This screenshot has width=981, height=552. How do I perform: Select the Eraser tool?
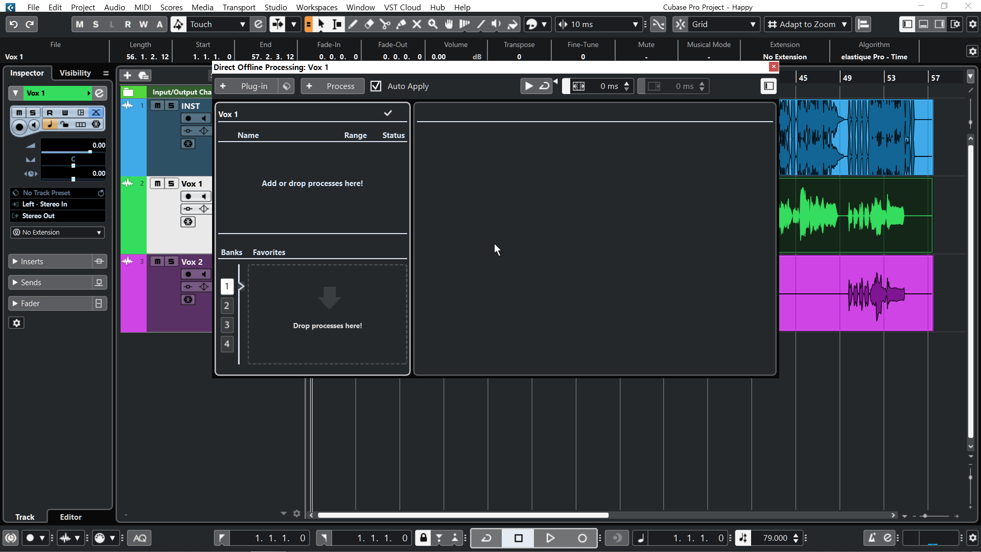[369, 24]
